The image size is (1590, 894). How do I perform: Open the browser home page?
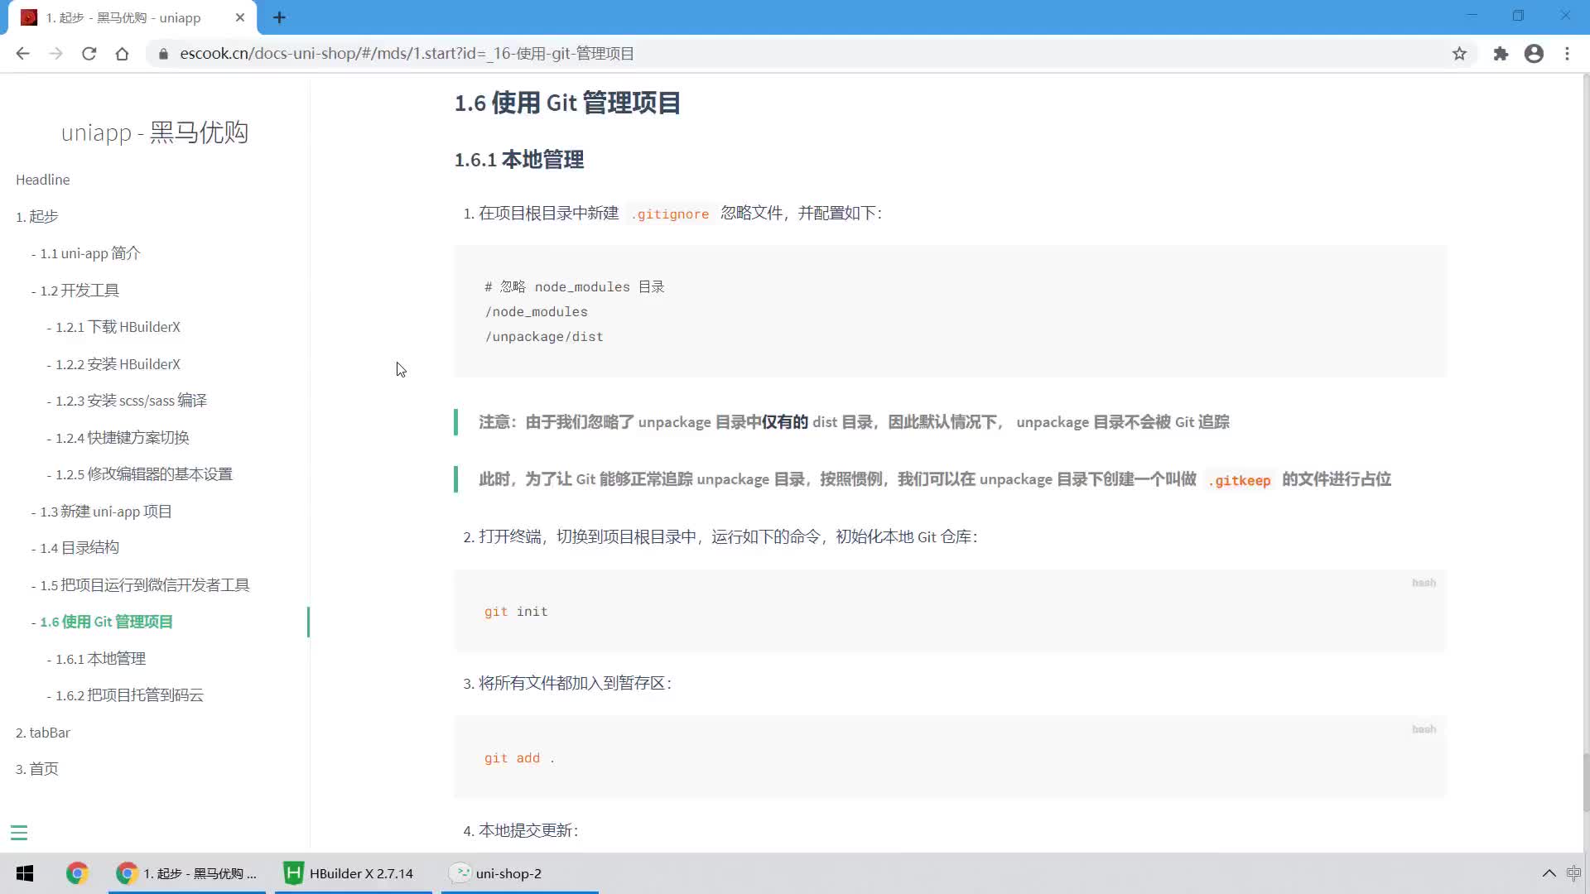(123, 54)
